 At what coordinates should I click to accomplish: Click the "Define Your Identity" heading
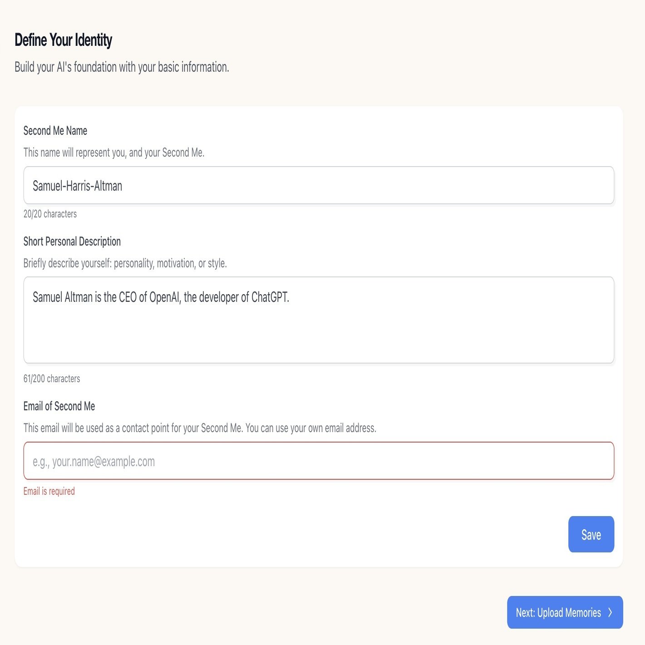click(x=63, y=40)
